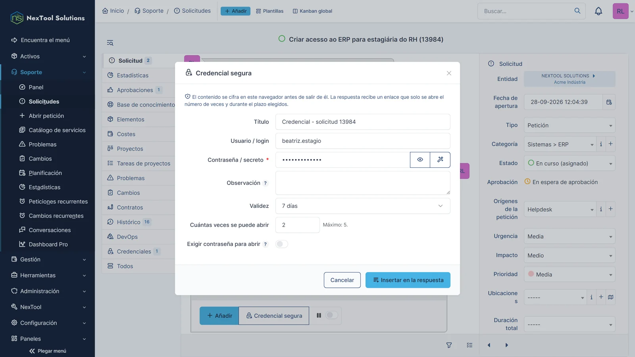Image resolution: width=635 pixels, height=357 pixels.
Task: Click the filter funnel icon at bottom
Action: pyautogui.click(x=449, y=345)
